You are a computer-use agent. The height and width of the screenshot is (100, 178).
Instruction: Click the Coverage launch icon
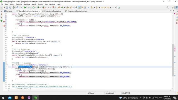[x=38, y=7]
